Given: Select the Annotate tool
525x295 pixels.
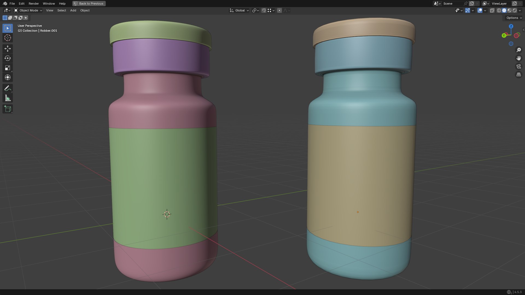Looking at the screenshot, I should coord(8,88).
